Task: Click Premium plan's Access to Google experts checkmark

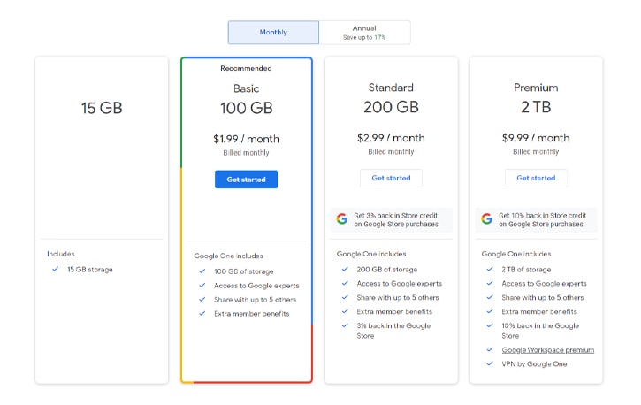Action: pos(490,283)
